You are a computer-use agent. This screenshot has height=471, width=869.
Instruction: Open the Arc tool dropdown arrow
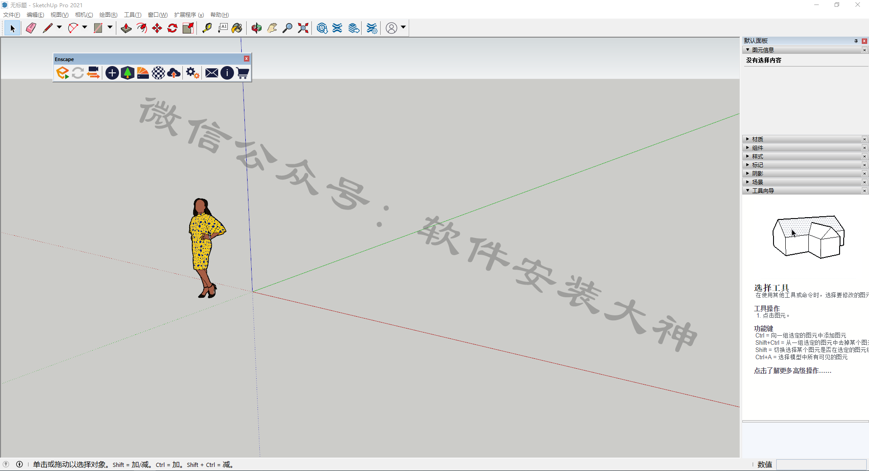(84, 28)
